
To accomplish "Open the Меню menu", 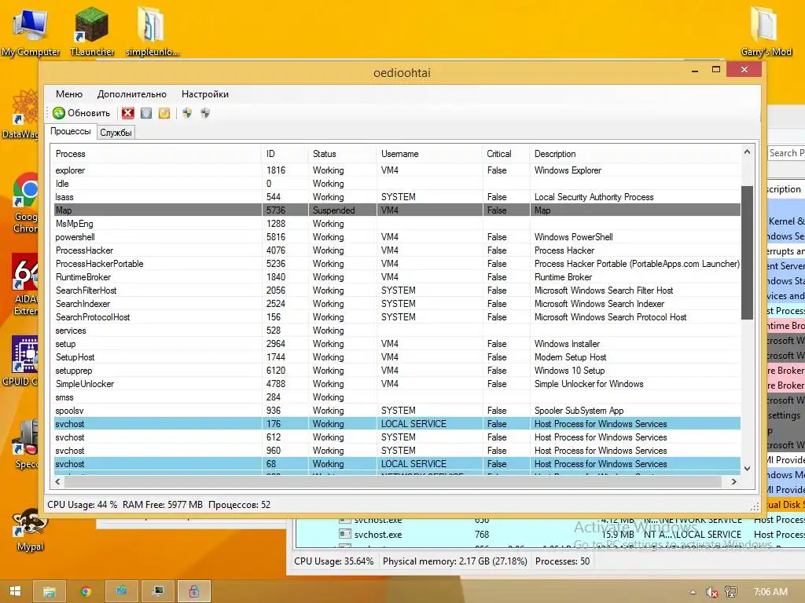I will 69,94.
